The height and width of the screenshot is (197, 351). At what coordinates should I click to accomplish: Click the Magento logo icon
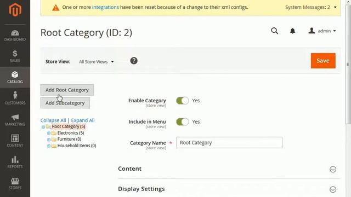click(x=15, y=10)
